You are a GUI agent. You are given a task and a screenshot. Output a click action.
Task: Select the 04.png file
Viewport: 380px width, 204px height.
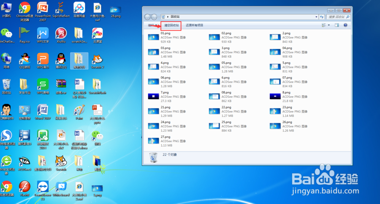(x=289, y=52)
